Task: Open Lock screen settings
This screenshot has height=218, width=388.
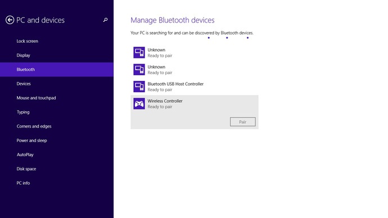Action: pyautogui.click(x=57, y=41)
